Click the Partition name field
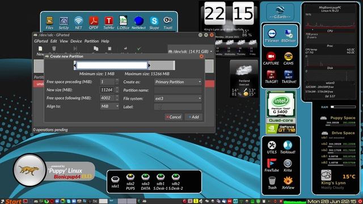 [178, 90]
